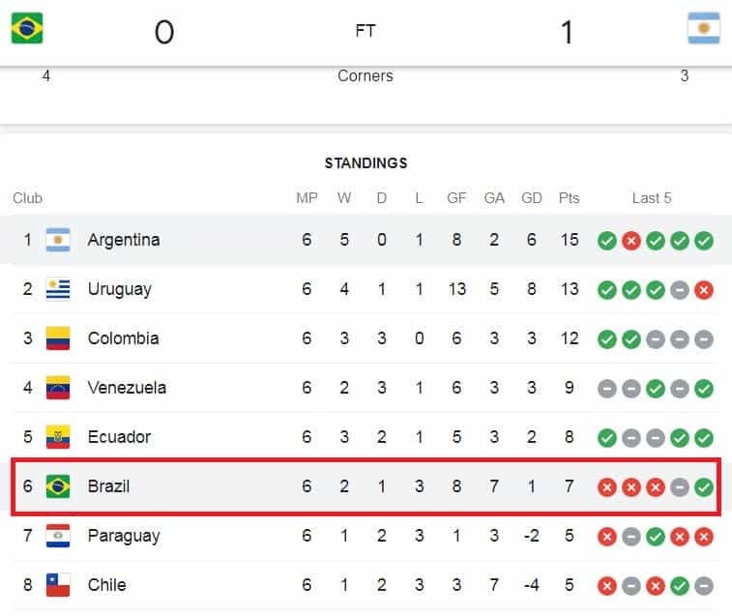
Task: Click Ecuador's flag icon in standings
Action: 58,437
